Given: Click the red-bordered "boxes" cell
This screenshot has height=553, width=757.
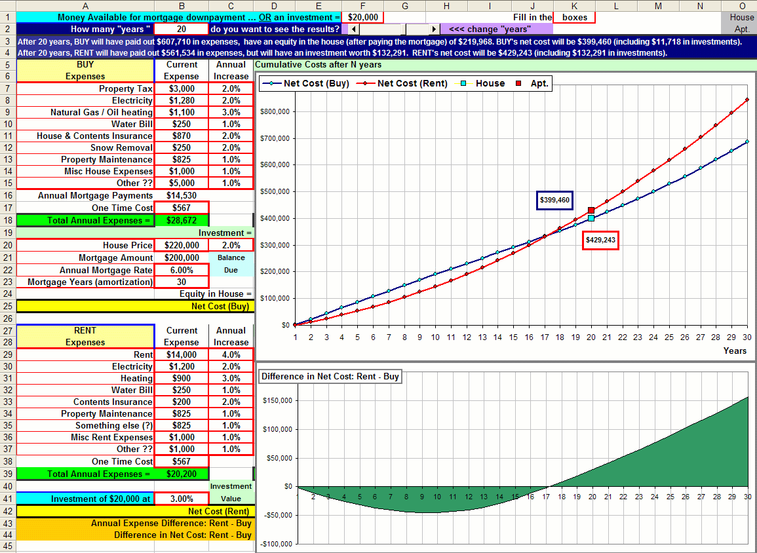Looking at the screenshot, I should [x=575, y=18].
